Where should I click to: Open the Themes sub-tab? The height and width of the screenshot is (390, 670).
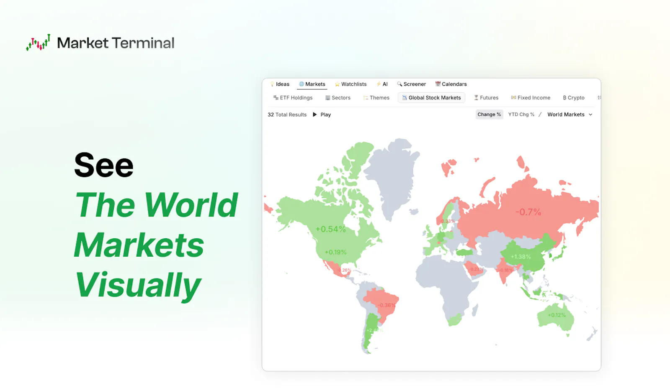(376, 98)
